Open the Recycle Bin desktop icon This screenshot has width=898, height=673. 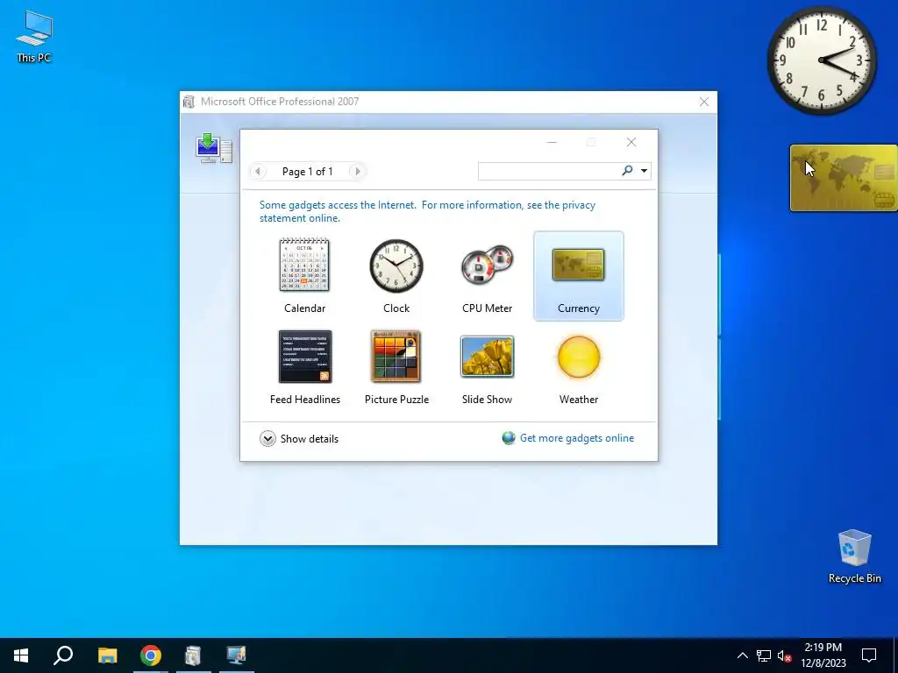[854, 556]
